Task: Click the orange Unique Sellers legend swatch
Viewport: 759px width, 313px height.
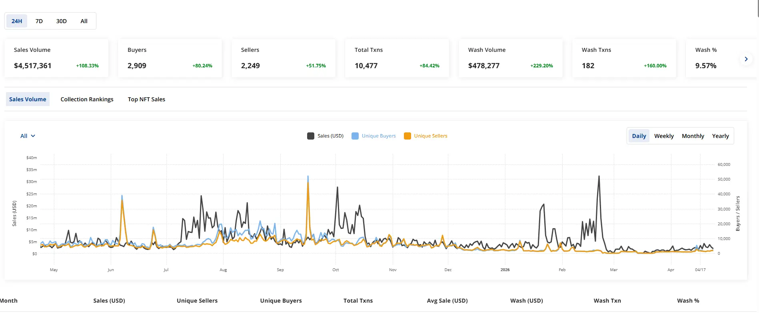Action: point(407,136)
